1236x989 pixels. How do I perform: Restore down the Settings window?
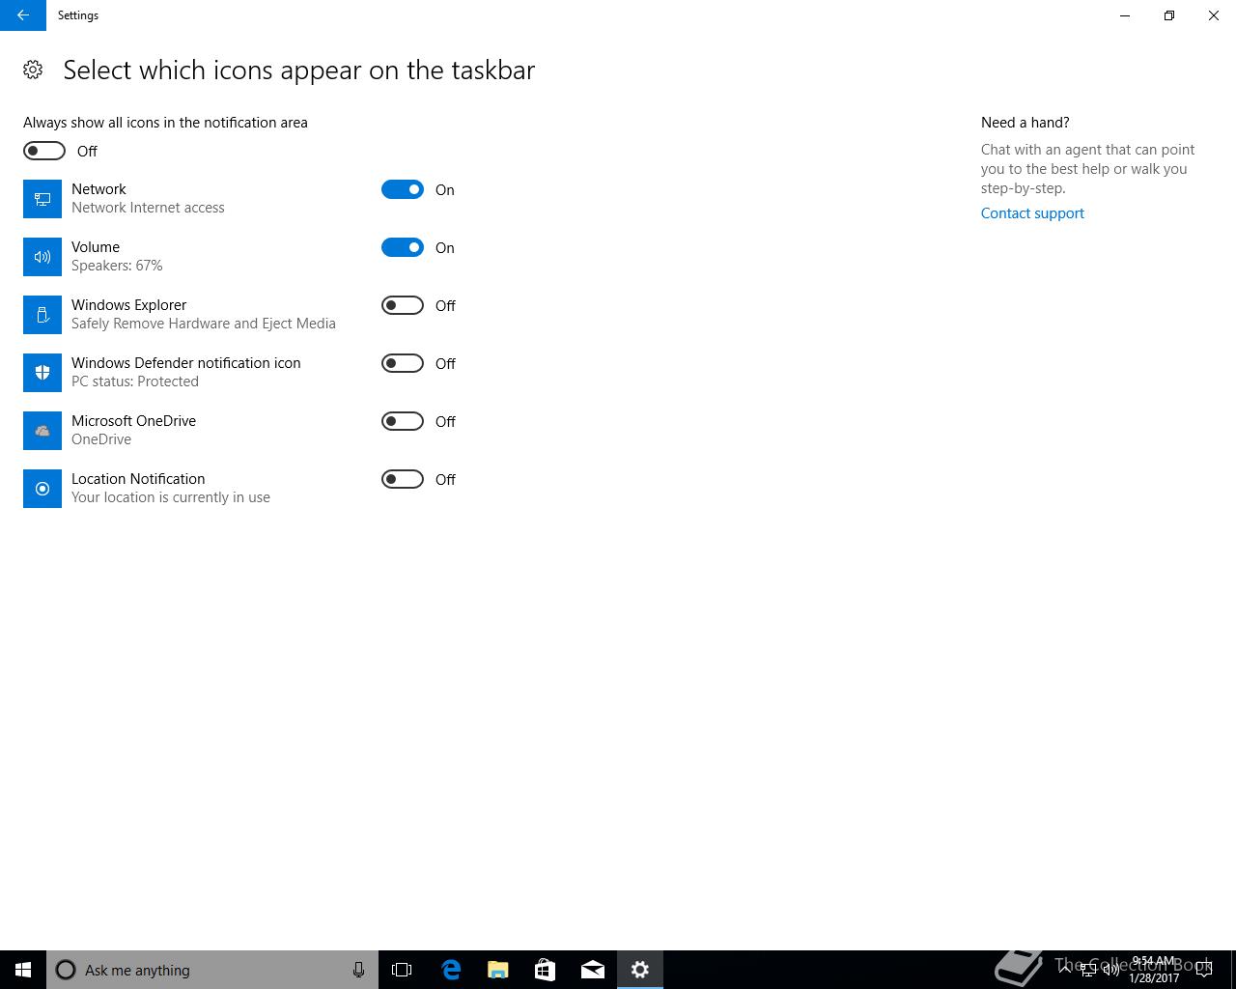[1169, 15]
